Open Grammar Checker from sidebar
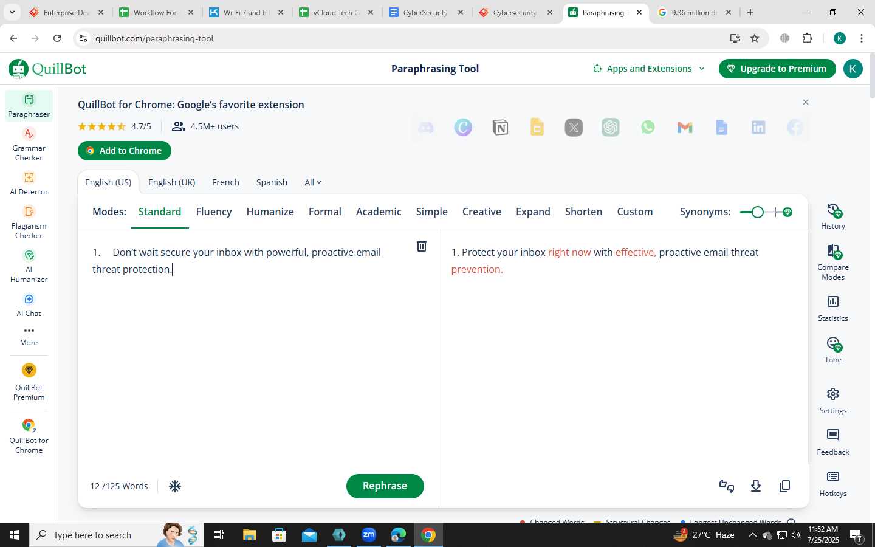 (29, 145)
